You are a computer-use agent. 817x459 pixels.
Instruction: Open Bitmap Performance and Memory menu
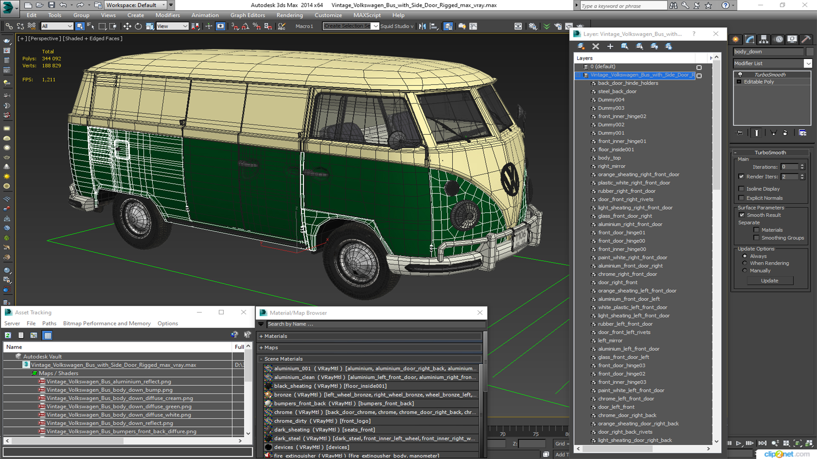[107, 323]
